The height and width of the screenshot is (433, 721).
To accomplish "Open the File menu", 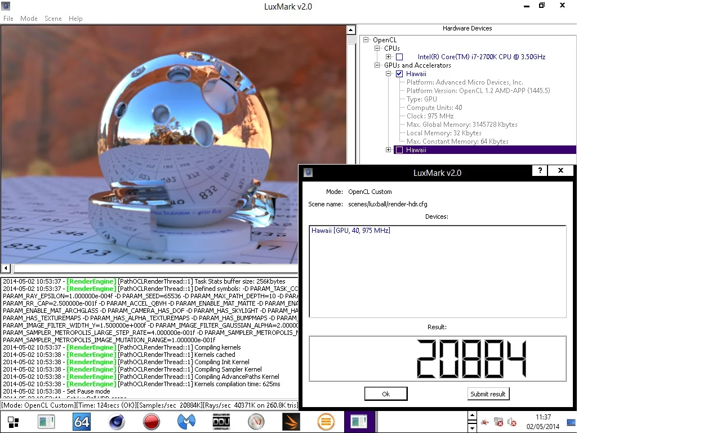I will [x=8, y=19].
